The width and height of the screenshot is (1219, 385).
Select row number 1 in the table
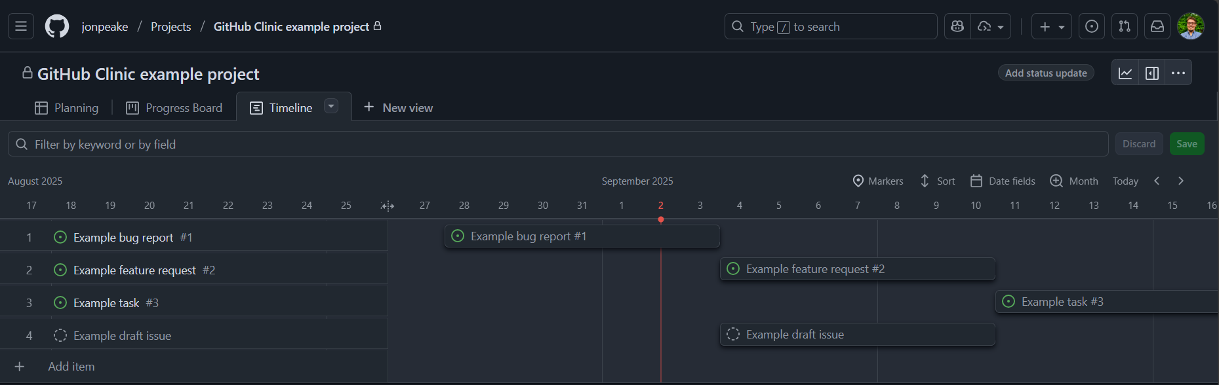[x=29, y=238]
